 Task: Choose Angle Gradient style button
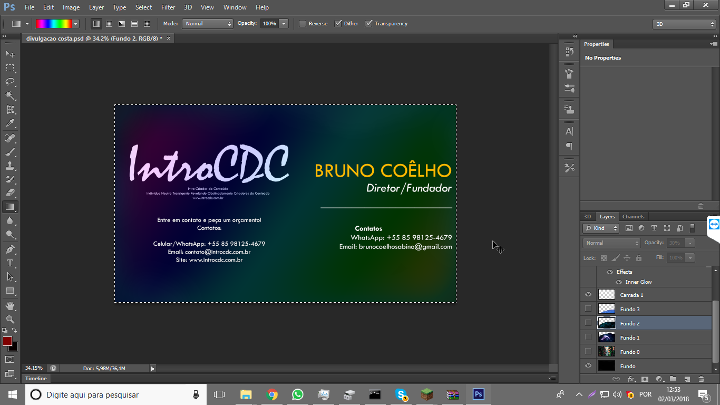[x=122, y=24]
